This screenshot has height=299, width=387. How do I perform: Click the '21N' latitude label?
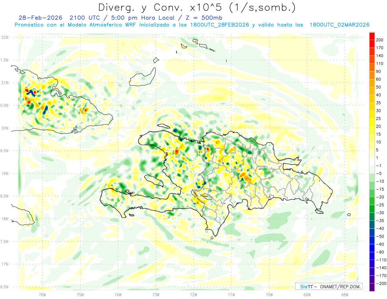tap(5, 83)
